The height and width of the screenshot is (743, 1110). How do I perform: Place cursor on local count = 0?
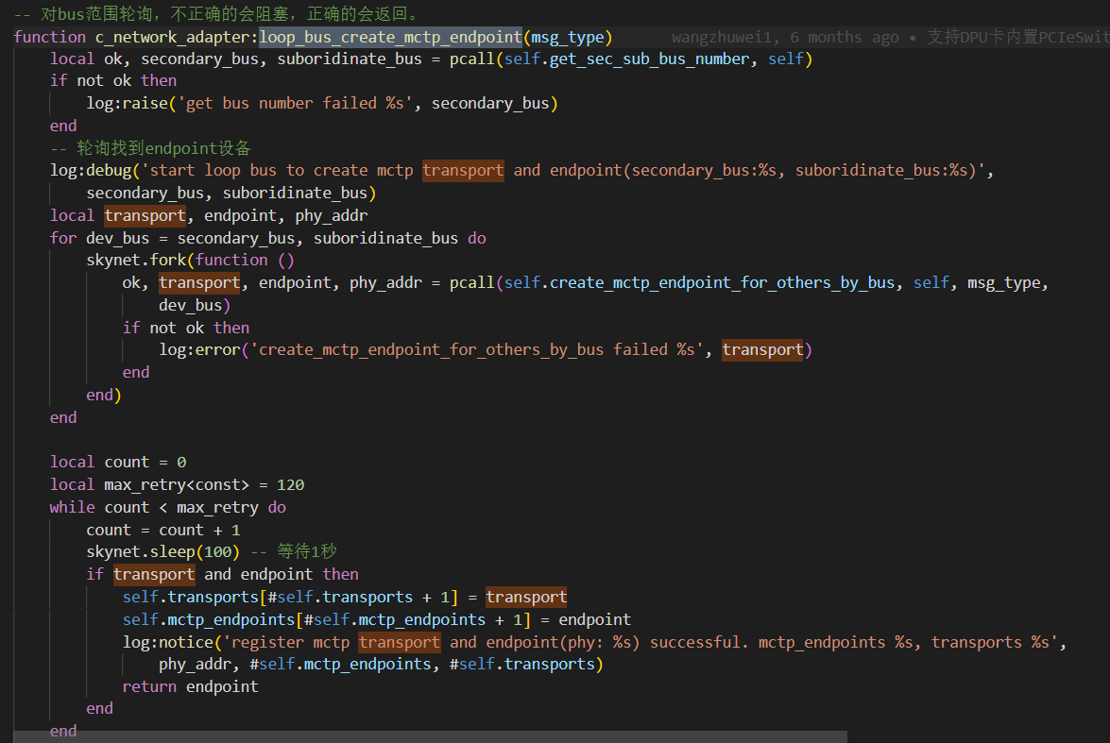point(118,462)
